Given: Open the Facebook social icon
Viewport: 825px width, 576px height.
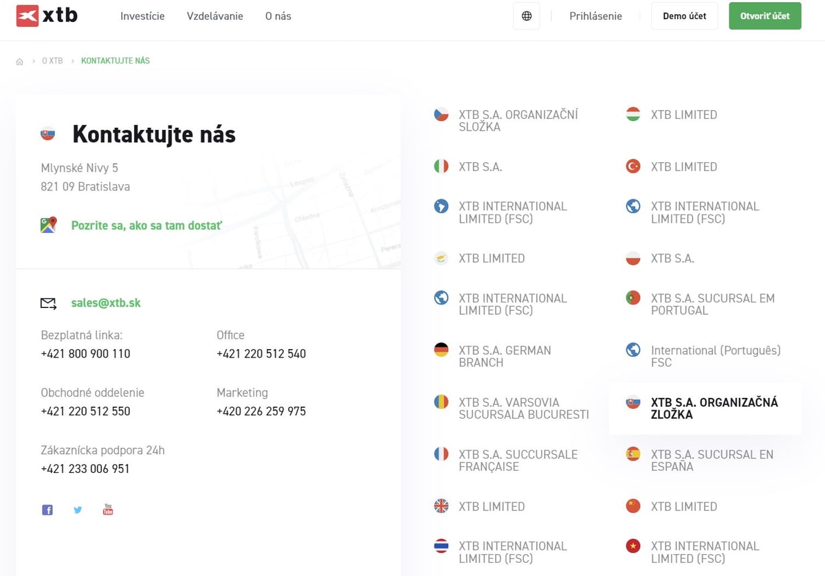Looking at the screenshot, I should point(47,510).
